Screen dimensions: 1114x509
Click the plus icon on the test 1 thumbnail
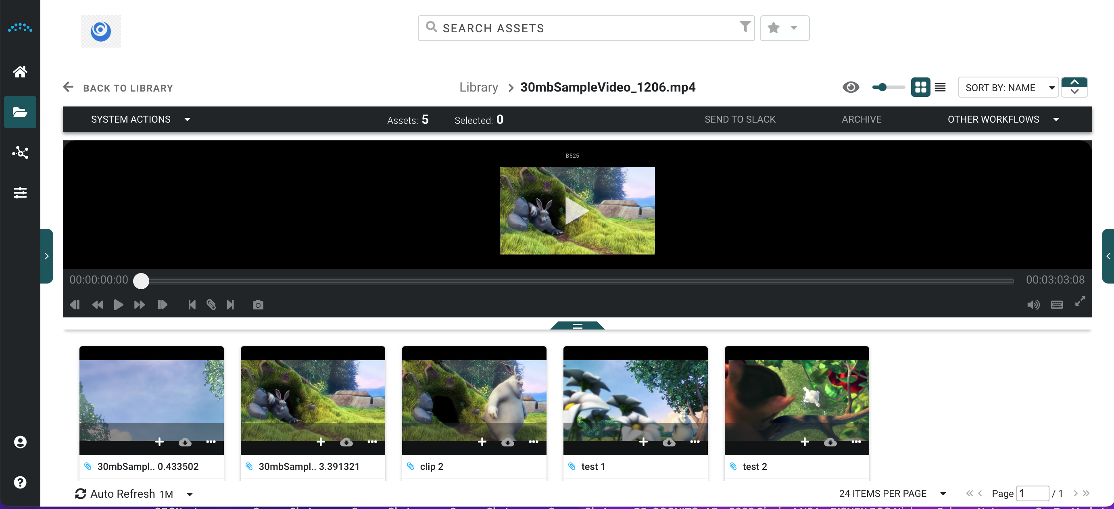click(643, 442)
